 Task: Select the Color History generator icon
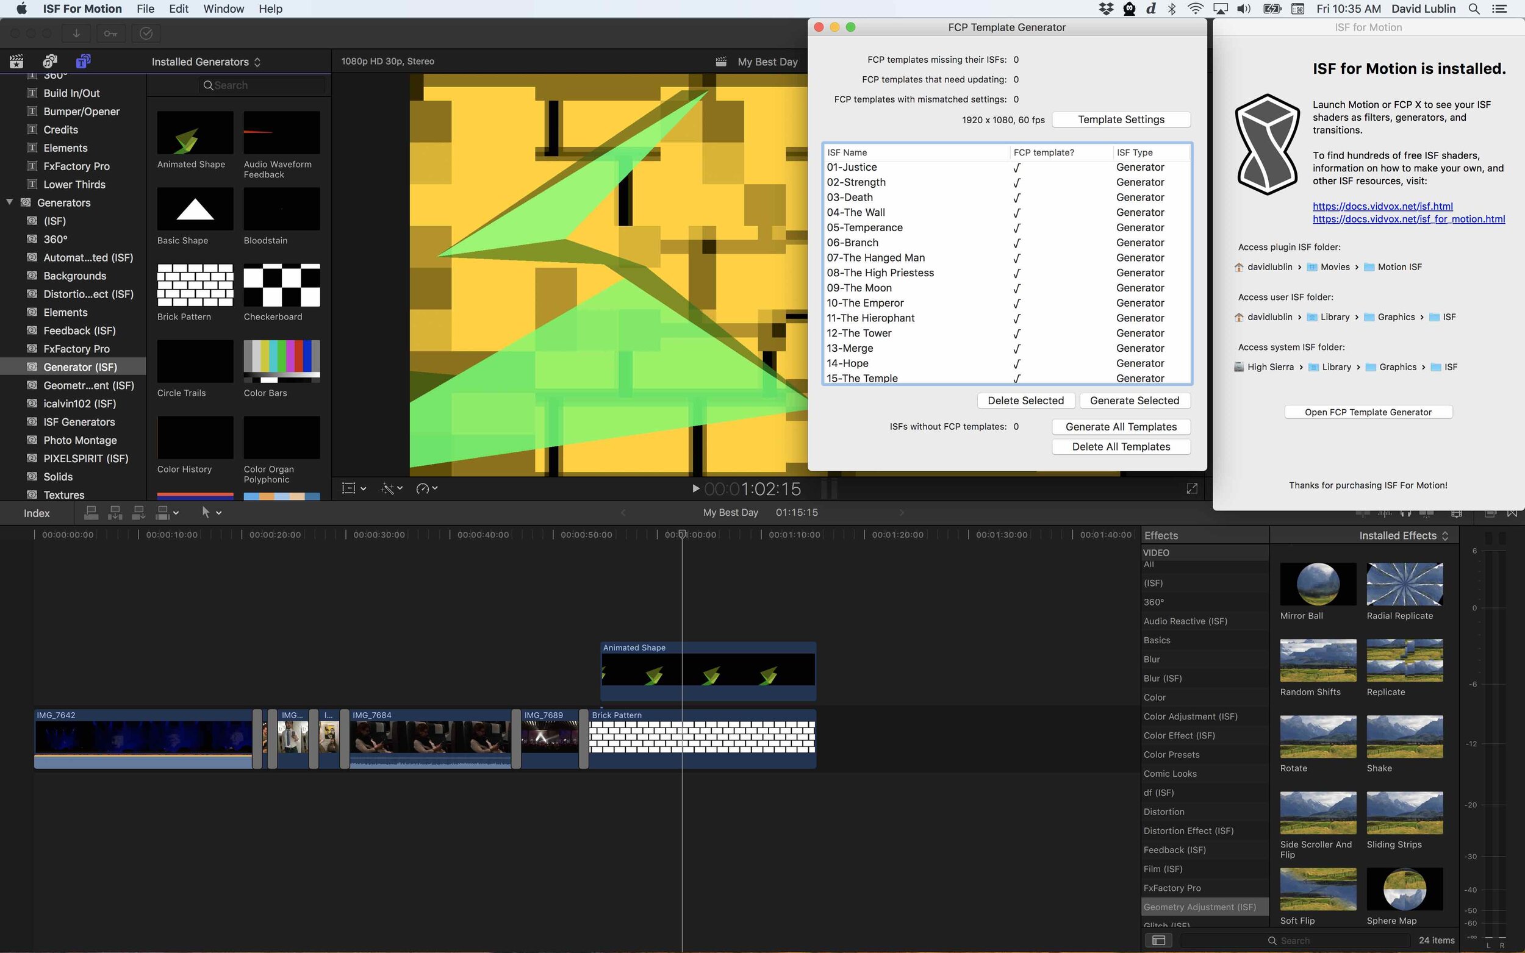[x=193, y=438]
